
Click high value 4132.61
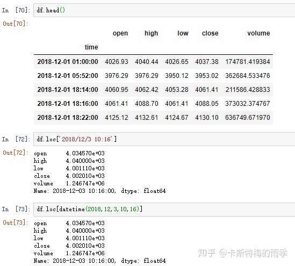click(x=147, y=118)
